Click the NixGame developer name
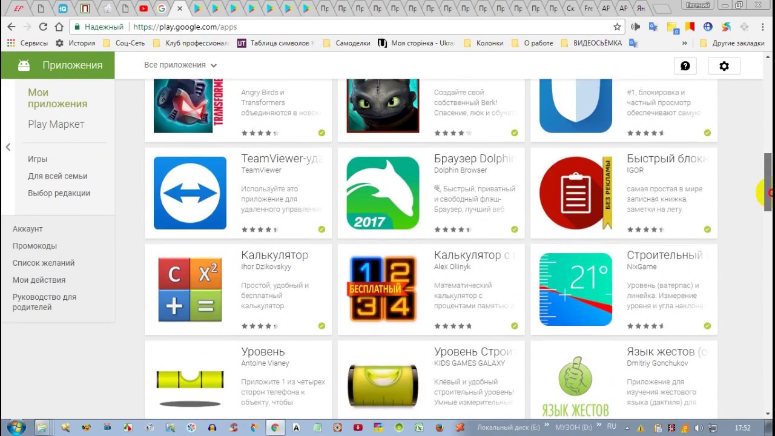The image size is (775, 436). click(x=642, y=266)
